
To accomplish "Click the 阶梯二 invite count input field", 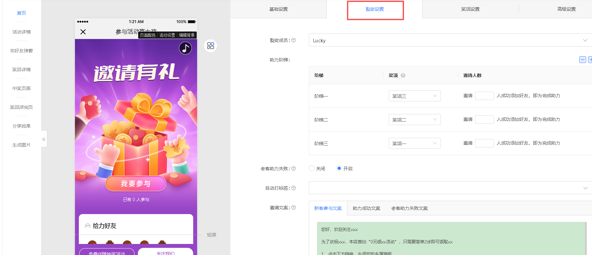I will pyautogui.click(x=484, y=120).
